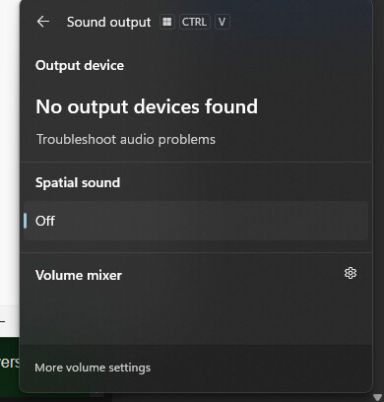Click the Windows logo key hint

tap(167, 22)
